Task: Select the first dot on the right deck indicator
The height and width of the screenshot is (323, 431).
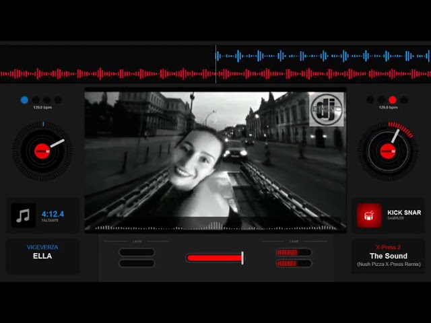Action: [370, 100]
